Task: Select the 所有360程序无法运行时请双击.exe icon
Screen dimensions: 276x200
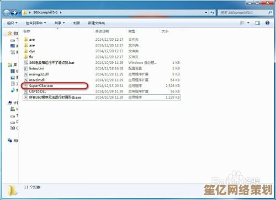Action: (x=26, y=98)
